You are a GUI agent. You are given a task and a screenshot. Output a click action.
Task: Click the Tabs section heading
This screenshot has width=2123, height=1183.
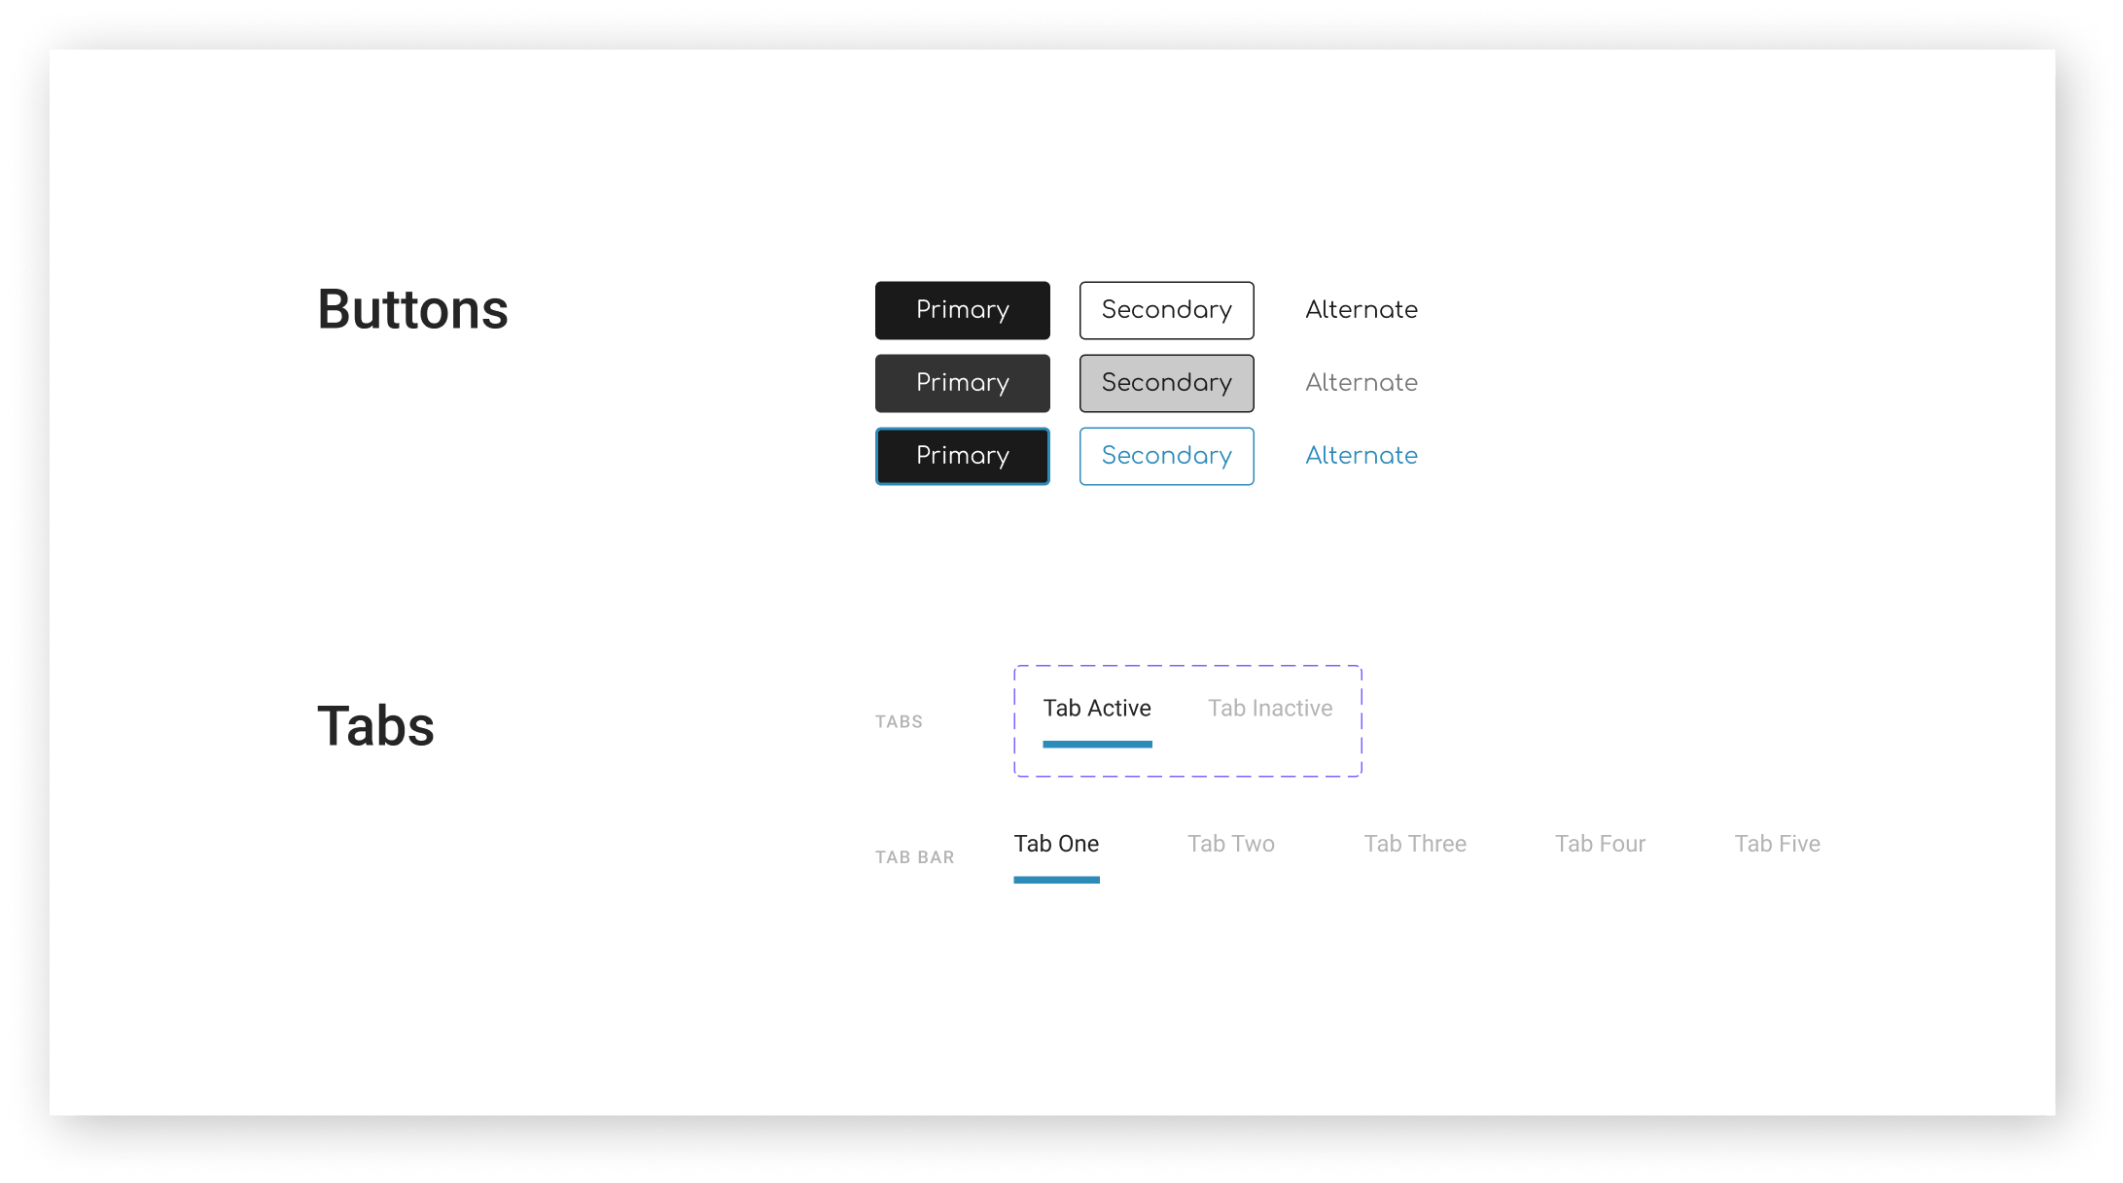[375, 726]
